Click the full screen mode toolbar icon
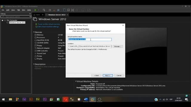This screenshot has width=191, height=107. click(x=73, y=10)
